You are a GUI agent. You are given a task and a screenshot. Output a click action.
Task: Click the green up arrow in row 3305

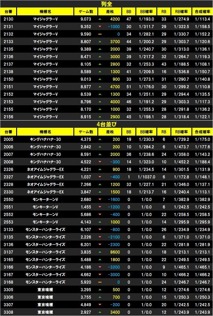(x=100, y=290)
